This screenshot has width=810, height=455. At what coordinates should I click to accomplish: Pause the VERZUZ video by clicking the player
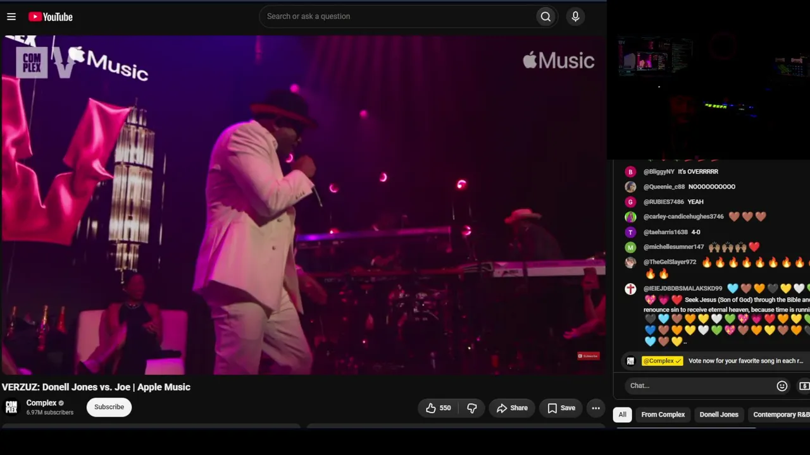[x=304, y=205]
